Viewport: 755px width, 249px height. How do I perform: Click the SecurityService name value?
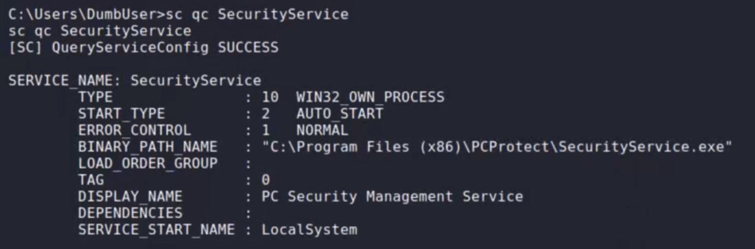coord(196,81)
